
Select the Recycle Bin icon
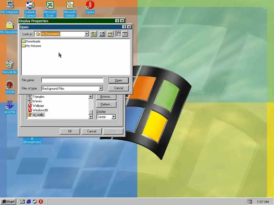coord(10,68)
